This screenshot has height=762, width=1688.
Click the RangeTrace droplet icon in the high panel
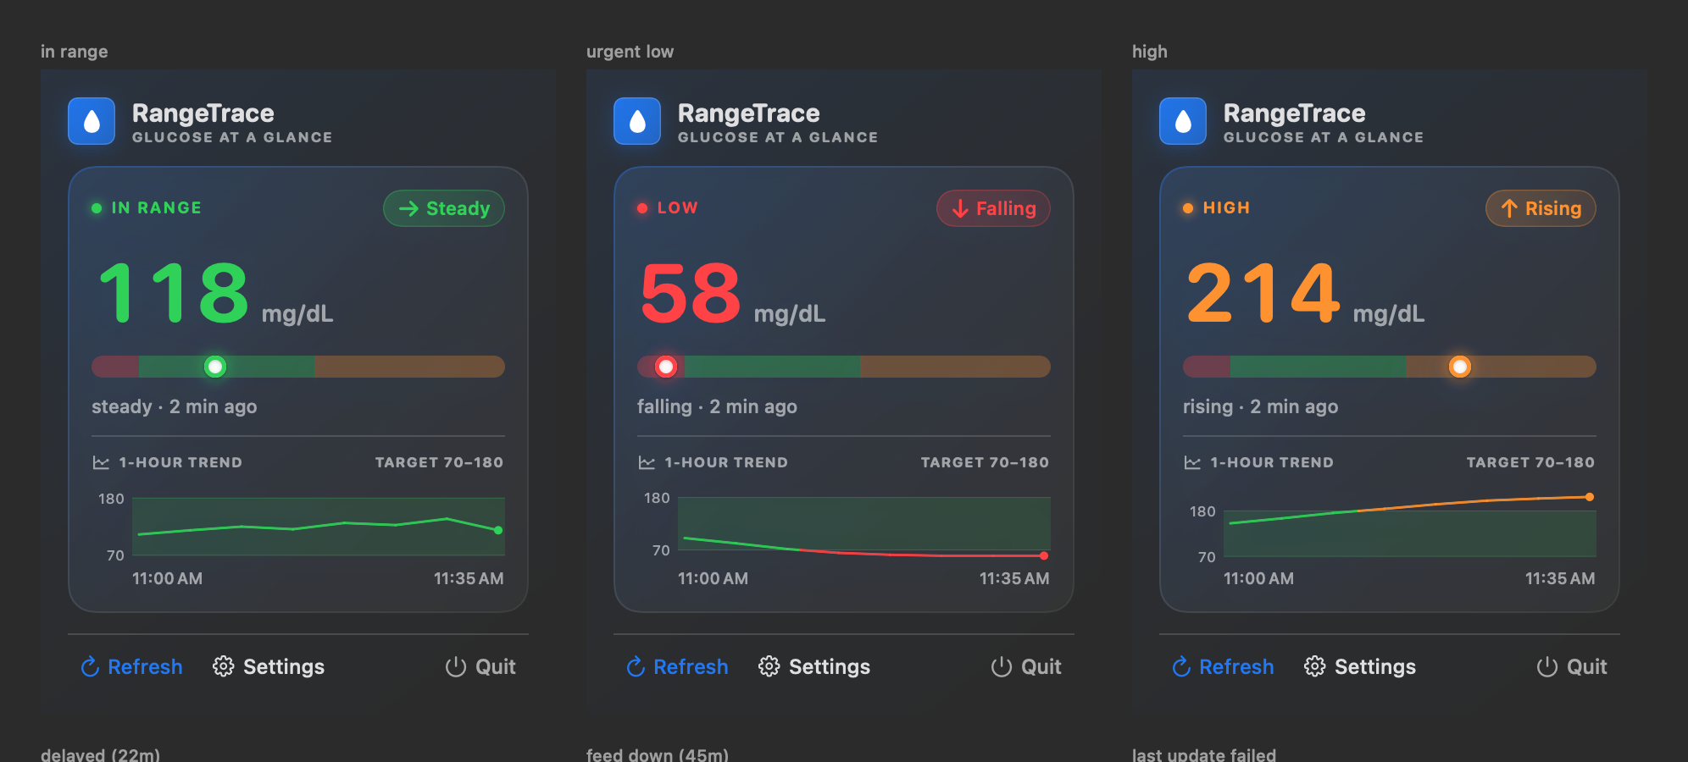1183,122
